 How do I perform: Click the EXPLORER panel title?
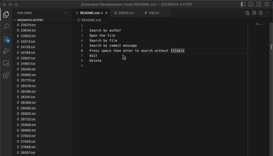(24, 13)
